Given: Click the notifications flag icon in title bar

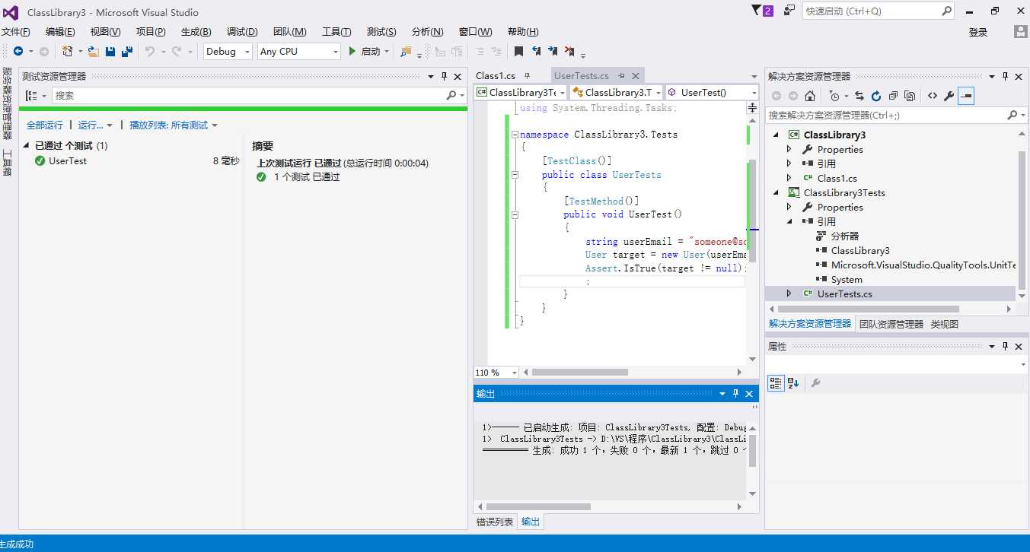Looking at the screenshot, I should (x=757, y=11).
